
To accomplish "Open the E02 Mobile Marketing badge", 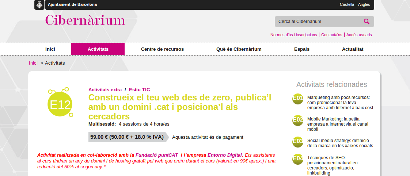I will (298, 120).
